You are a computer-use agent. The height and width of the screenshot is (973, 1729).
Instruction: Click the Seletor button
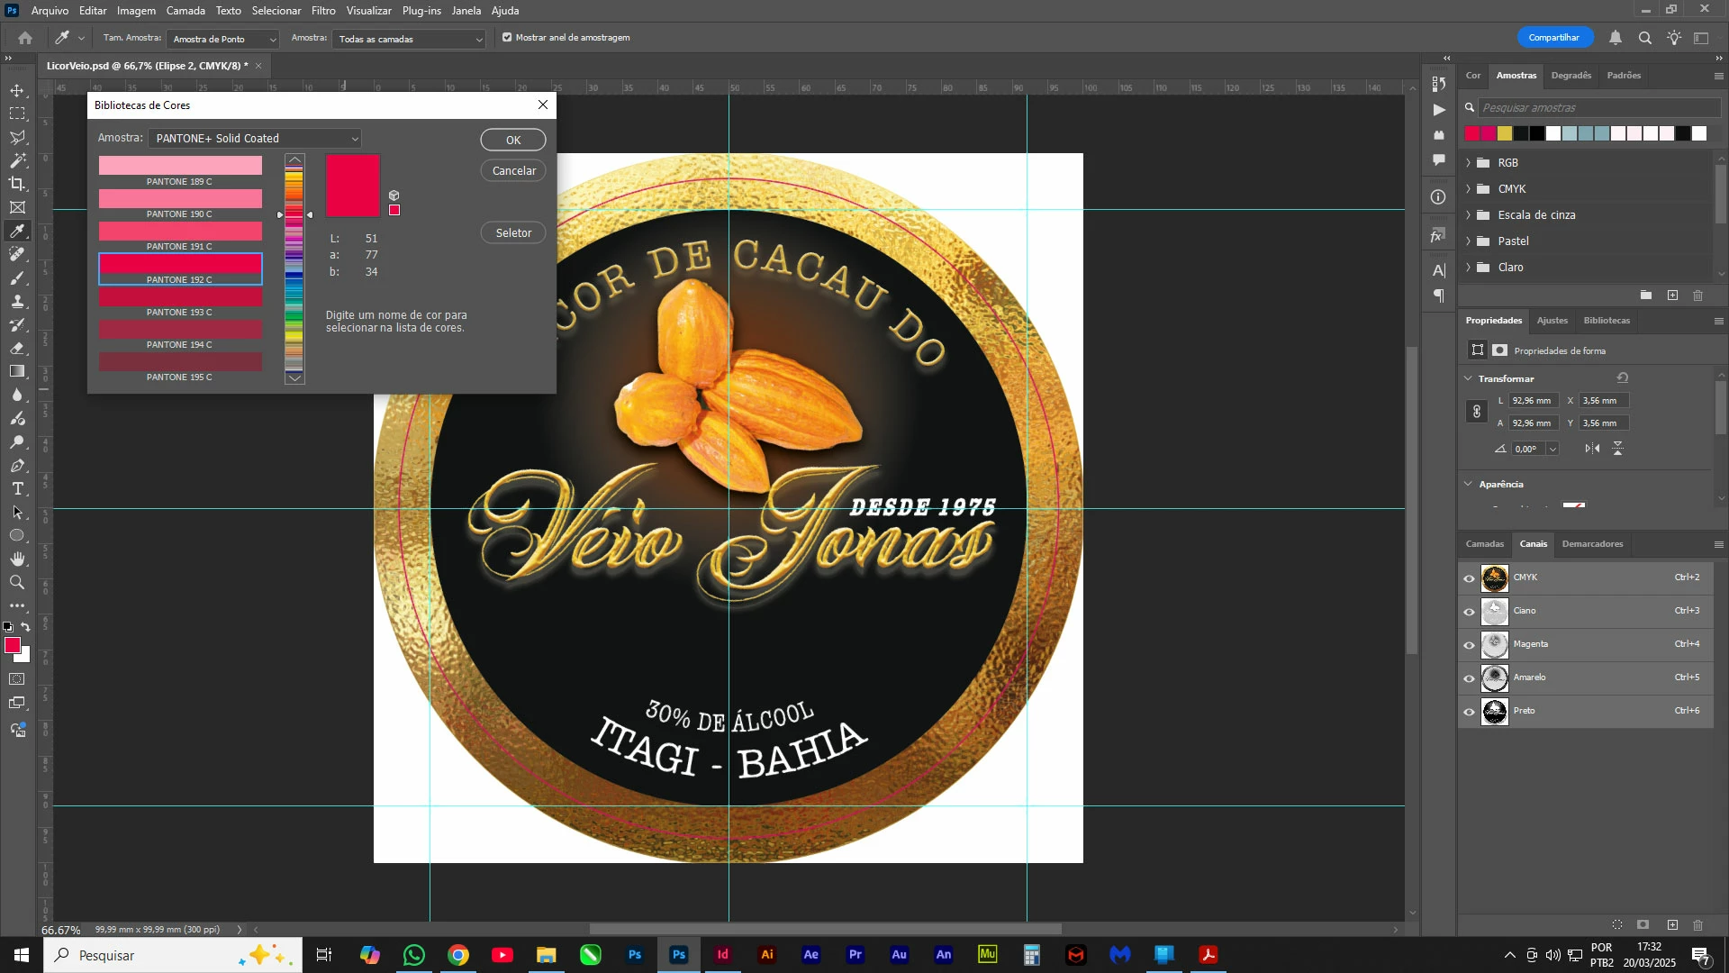point(513,233)
